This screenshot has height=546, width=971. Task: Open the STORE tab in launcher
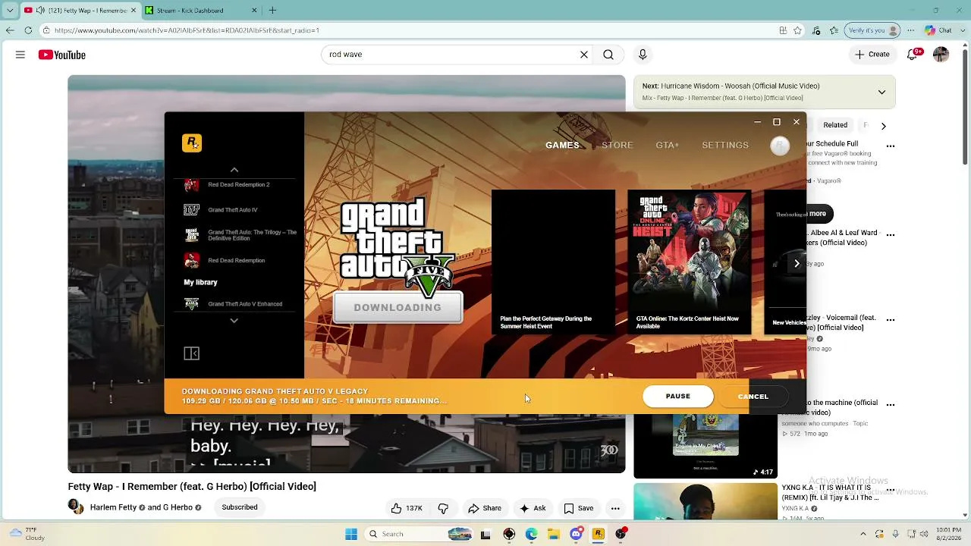click(x=617, y=145)
